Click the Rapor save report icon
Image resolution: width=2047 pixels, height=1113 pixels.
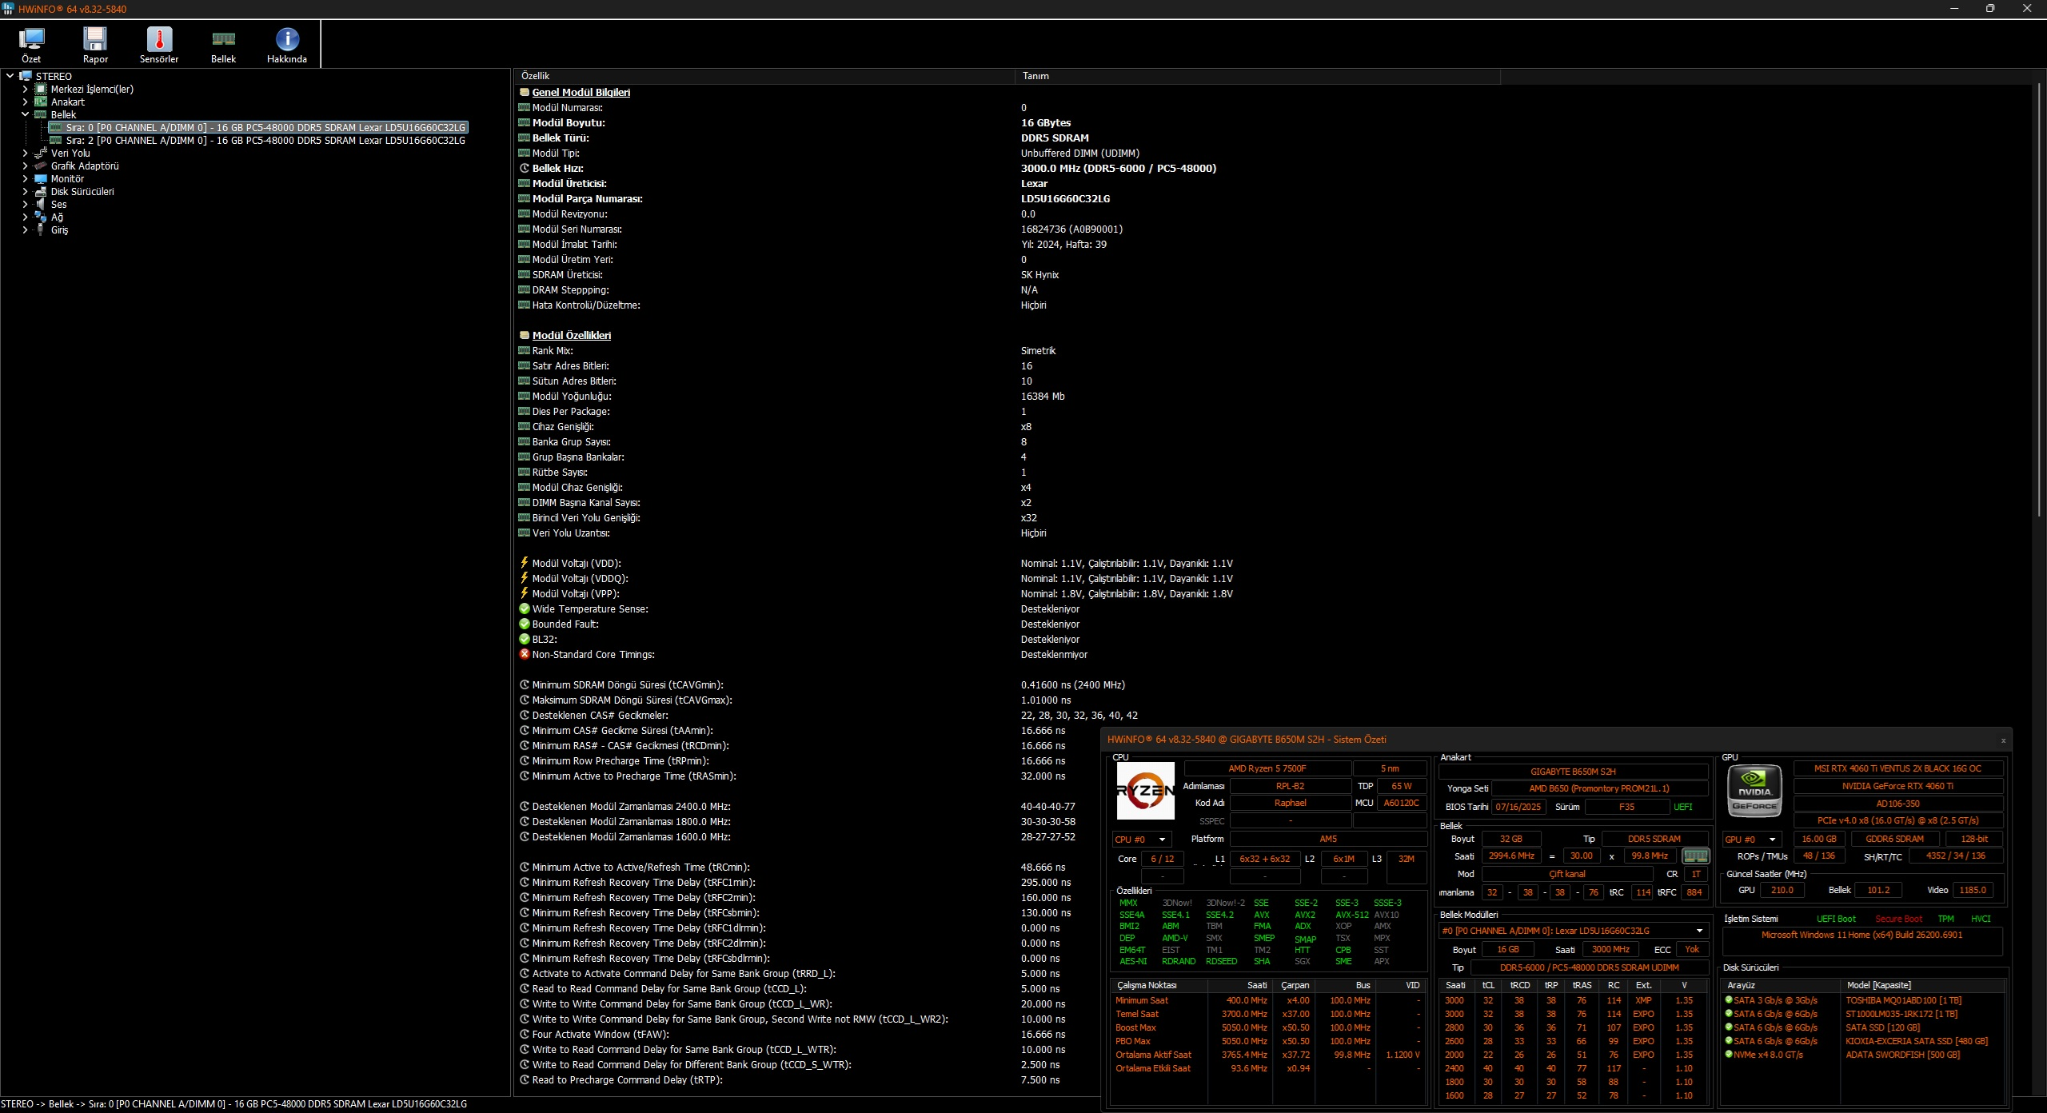pyautogui.click(x=95, y=45)
